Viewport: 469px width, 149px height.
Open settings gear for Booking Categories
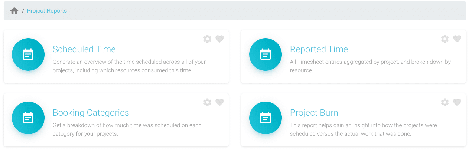pyautogui.click(x=208, y=102)
